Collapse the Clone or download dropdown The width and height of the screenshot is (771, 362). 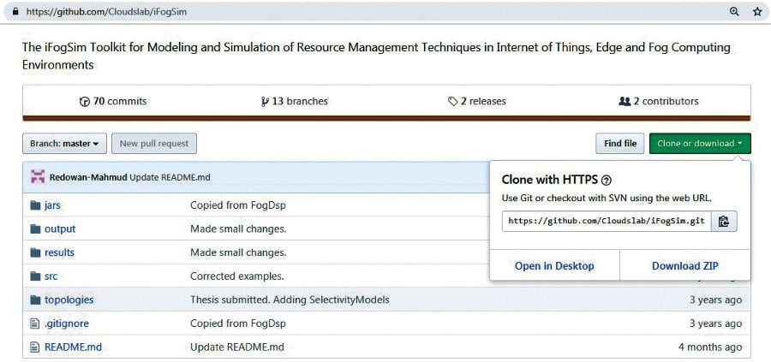(700, 144)
